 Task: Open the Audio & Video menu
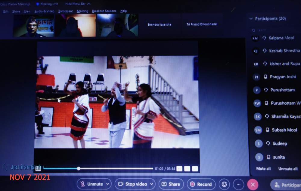click(x=44, y=11)
